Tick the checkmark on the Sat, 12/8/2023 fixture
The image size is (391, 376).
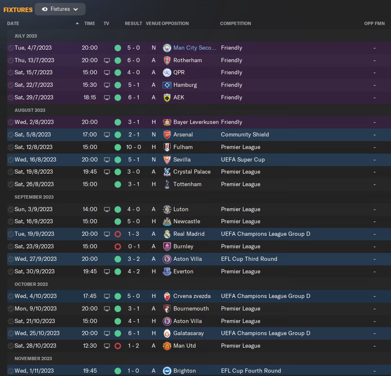[x=10, y=147]
